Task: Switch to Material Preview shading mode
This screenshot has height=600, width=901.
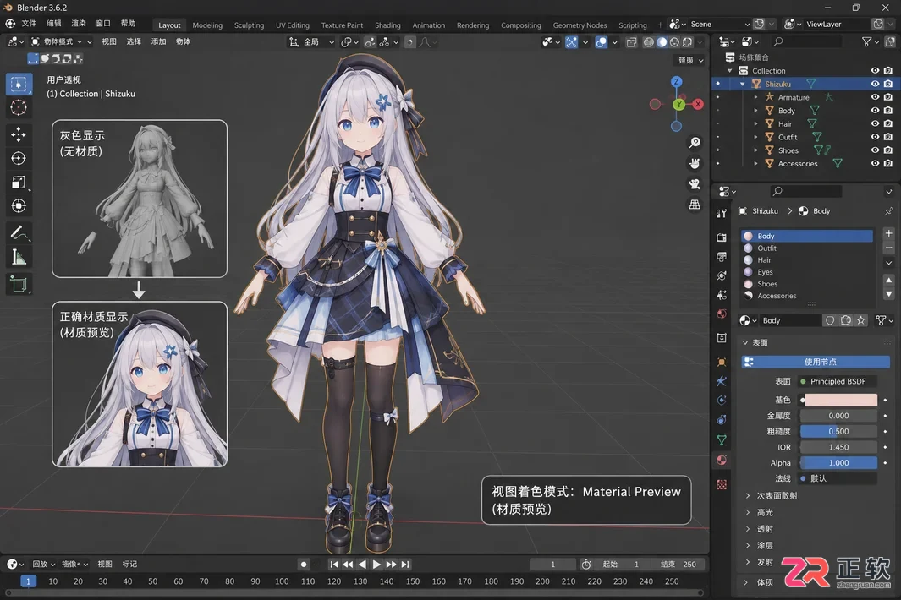Action: (674, 42)
